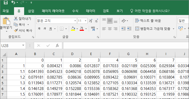Open the 일반 number format box

[183, 21]
